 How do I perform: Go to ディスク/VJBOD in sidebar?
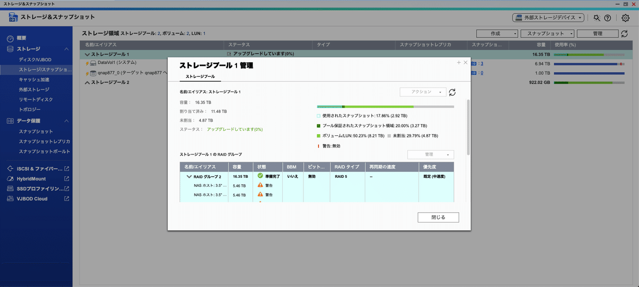[x=35, y=59]
